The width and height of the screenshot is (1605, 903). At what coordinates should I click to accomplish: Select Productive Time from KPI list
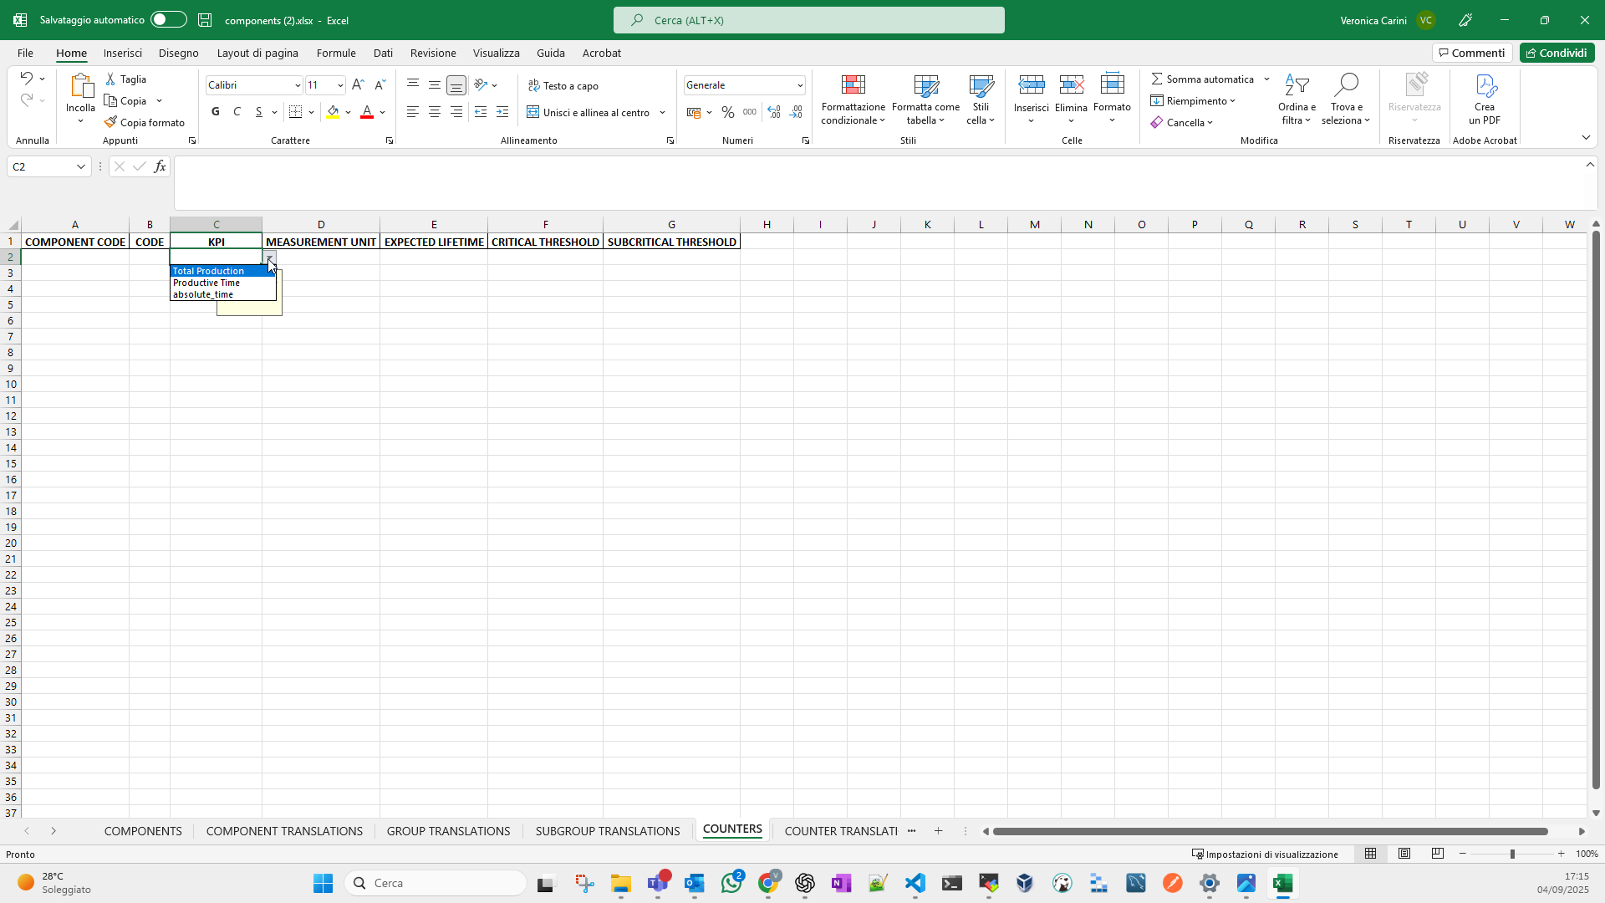click(x=206, y=283)
